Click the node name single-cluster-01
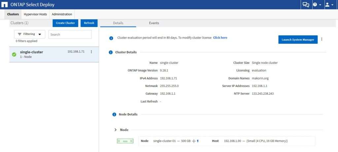 (x=165, y=141)
